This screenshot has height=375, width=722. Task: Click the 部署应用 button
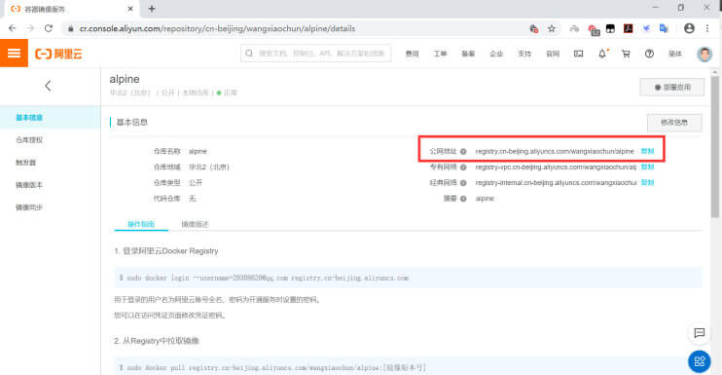[x=671, y=87]
